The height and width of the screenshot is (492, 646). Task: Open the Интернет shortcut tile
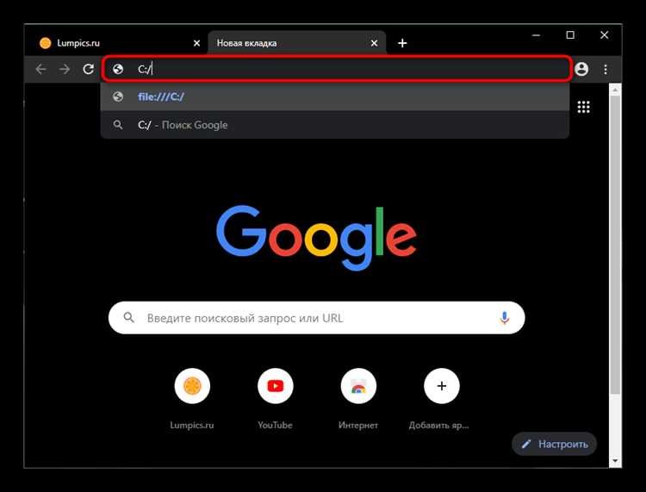pos(358,386)
